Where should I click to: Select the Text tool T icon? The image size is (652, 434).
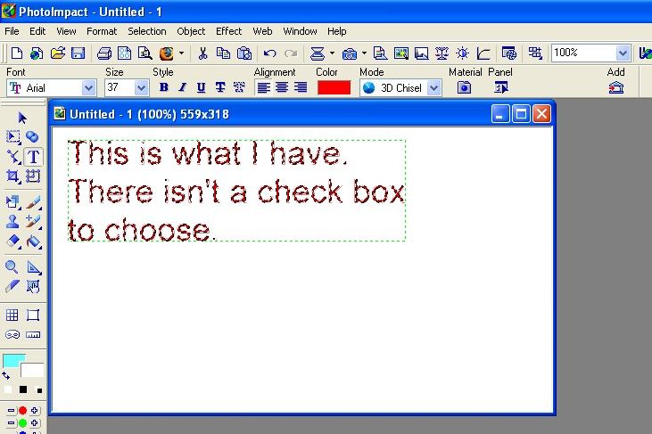(x=33, y=157)
